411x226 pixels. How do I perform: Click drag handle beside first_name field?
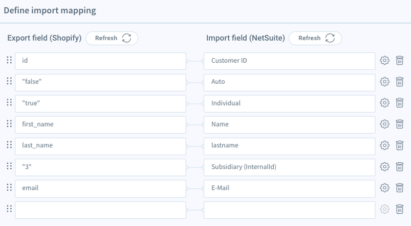click(x=9, y=124)
